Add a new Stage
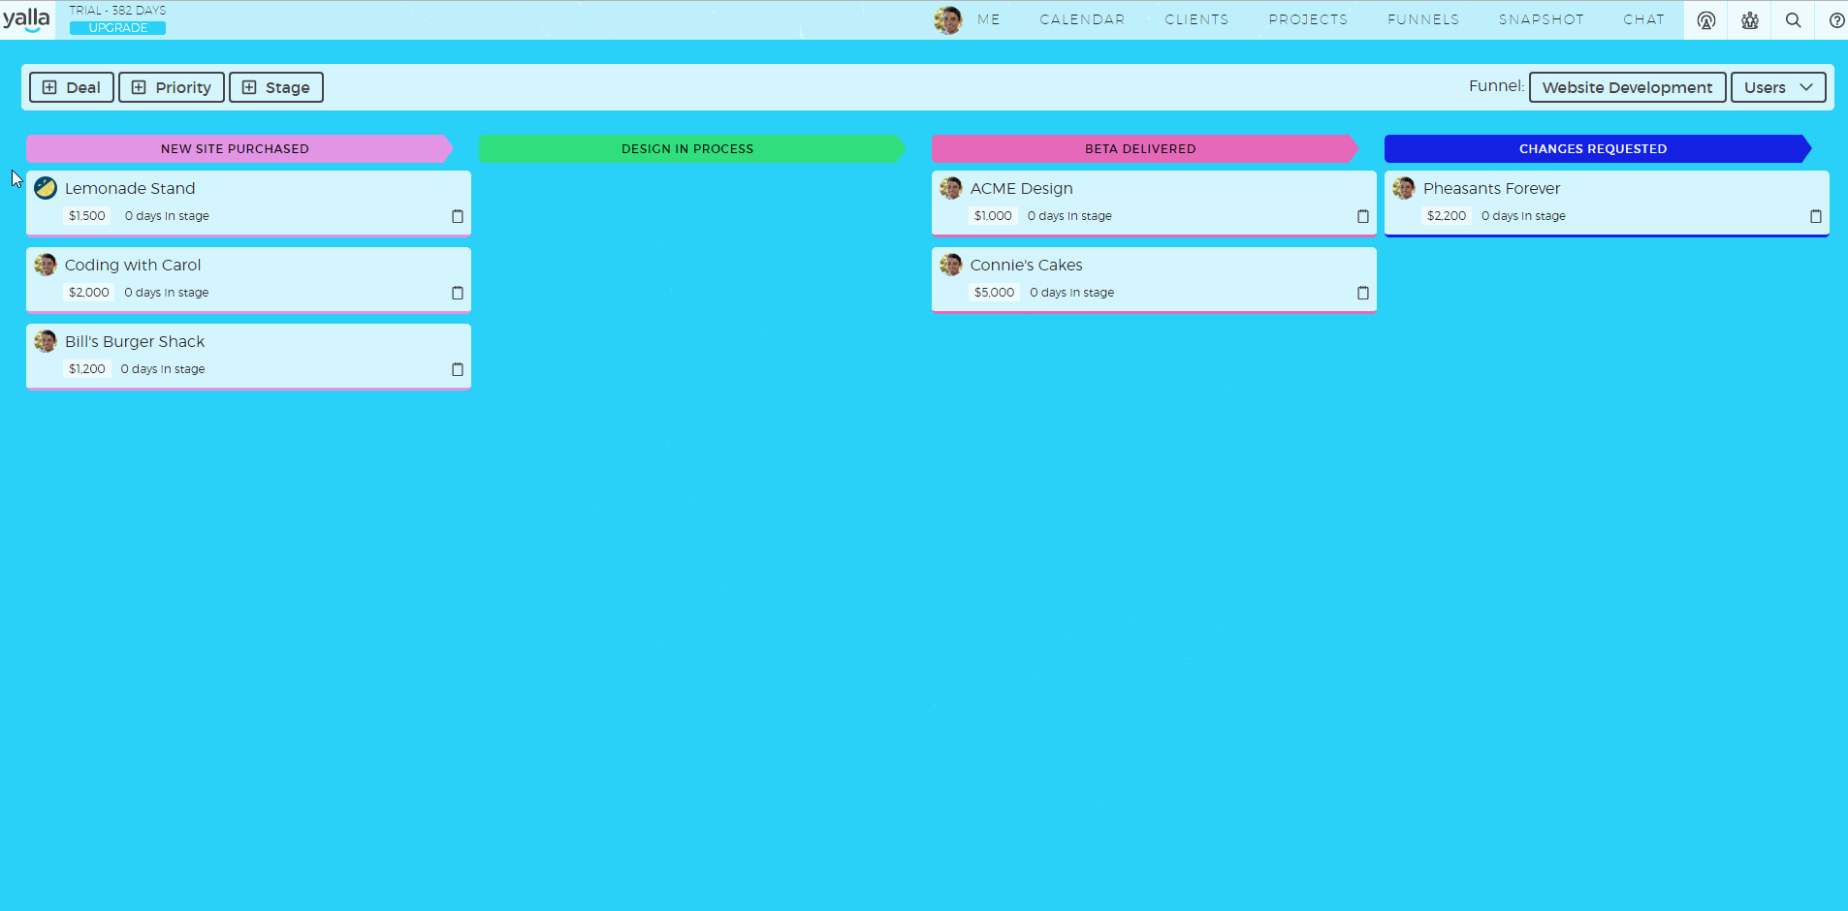Screen dimensions: 1848x911 click(276, 87)
